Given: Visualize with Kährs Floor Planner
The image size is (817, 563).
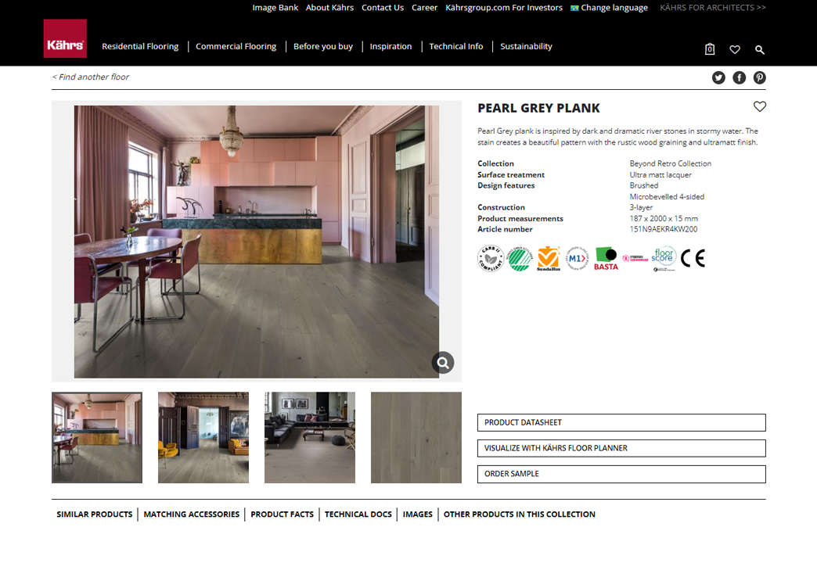Looking at the screenshot, I should click(621, 448).
